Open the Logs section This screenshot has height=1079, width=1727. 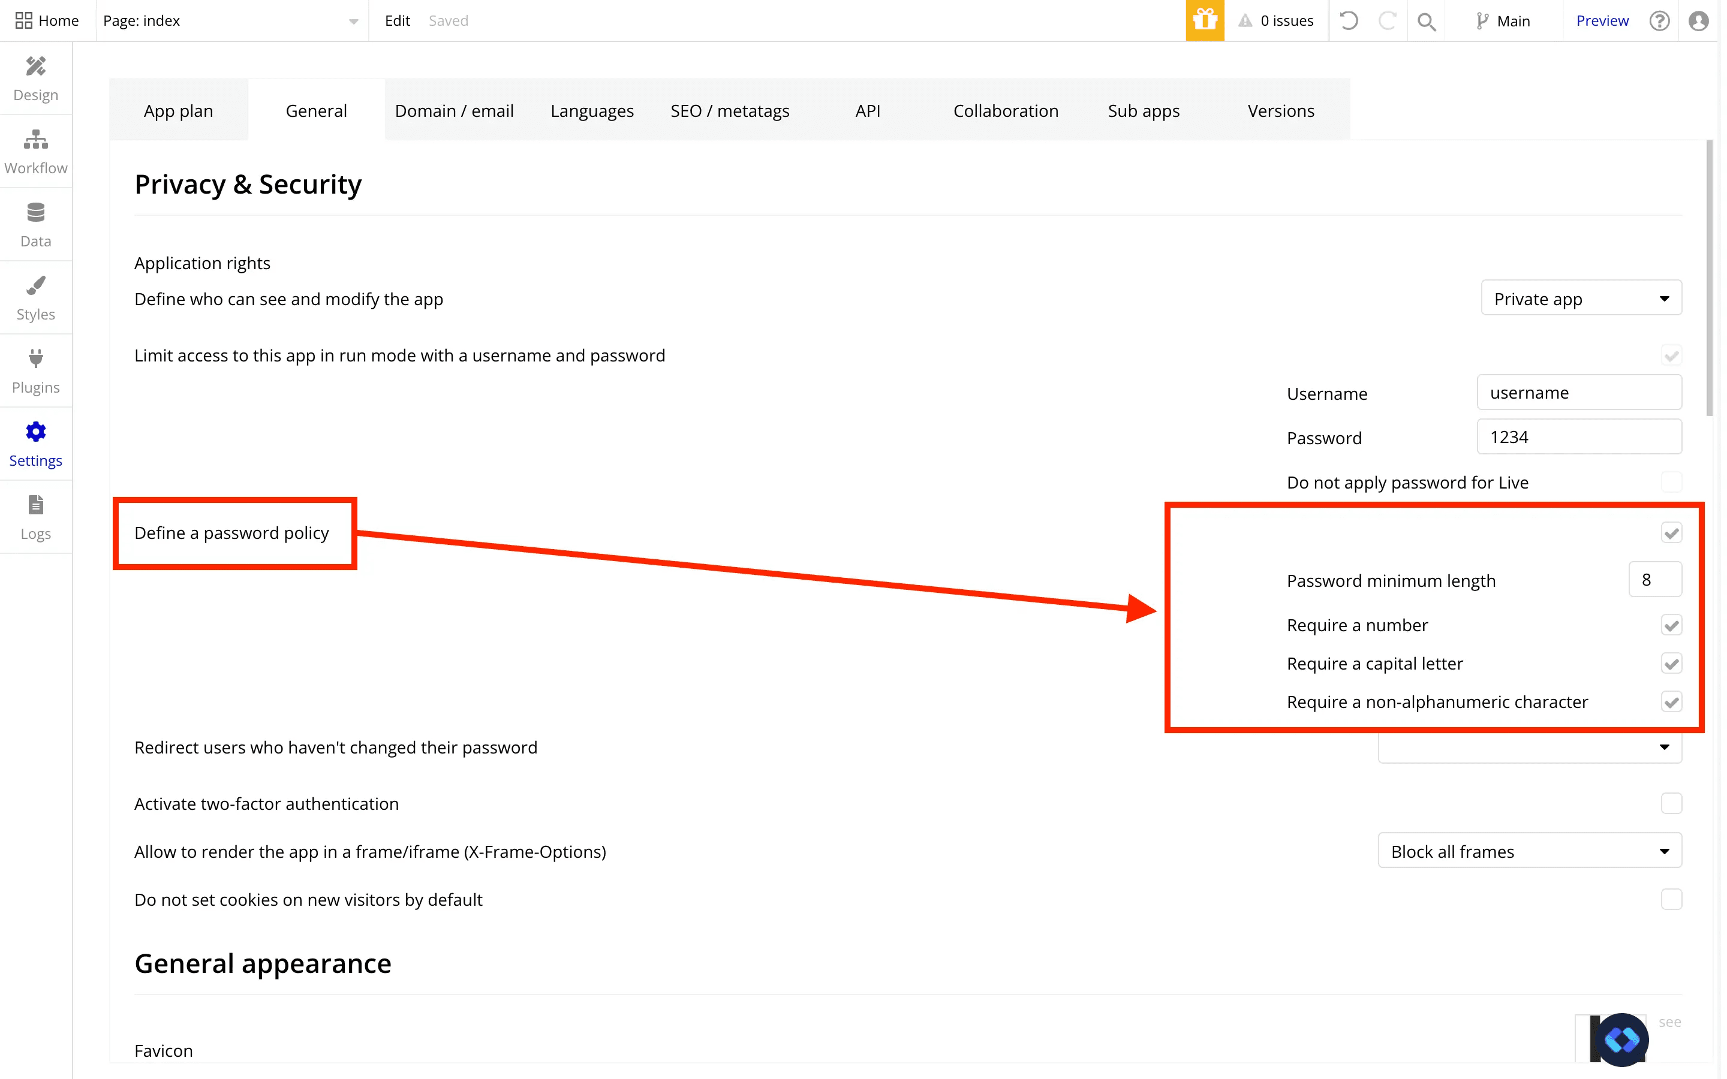coord(36,517)
